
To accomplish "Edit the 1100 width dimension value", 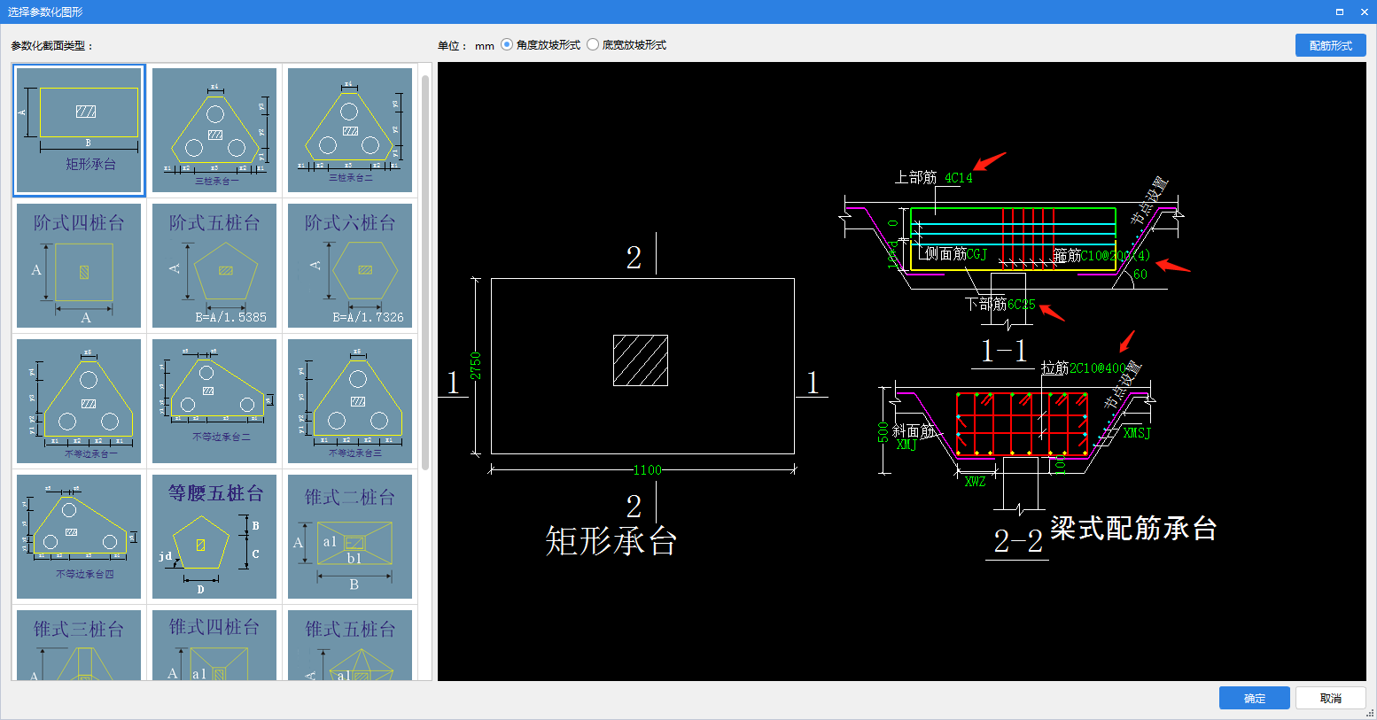I will click(647, 470).
